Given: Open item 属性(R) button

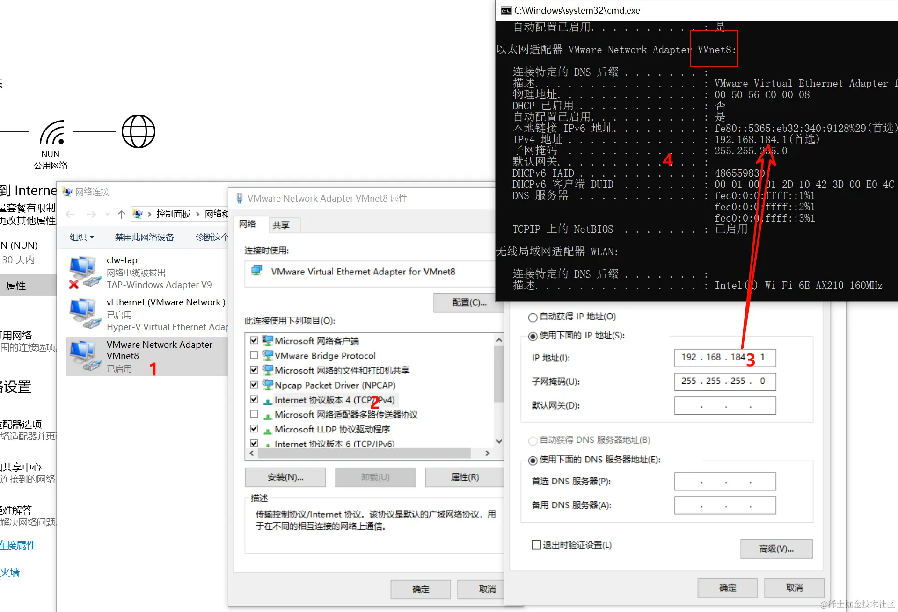Looking at the screenshot, I should 465,477.
